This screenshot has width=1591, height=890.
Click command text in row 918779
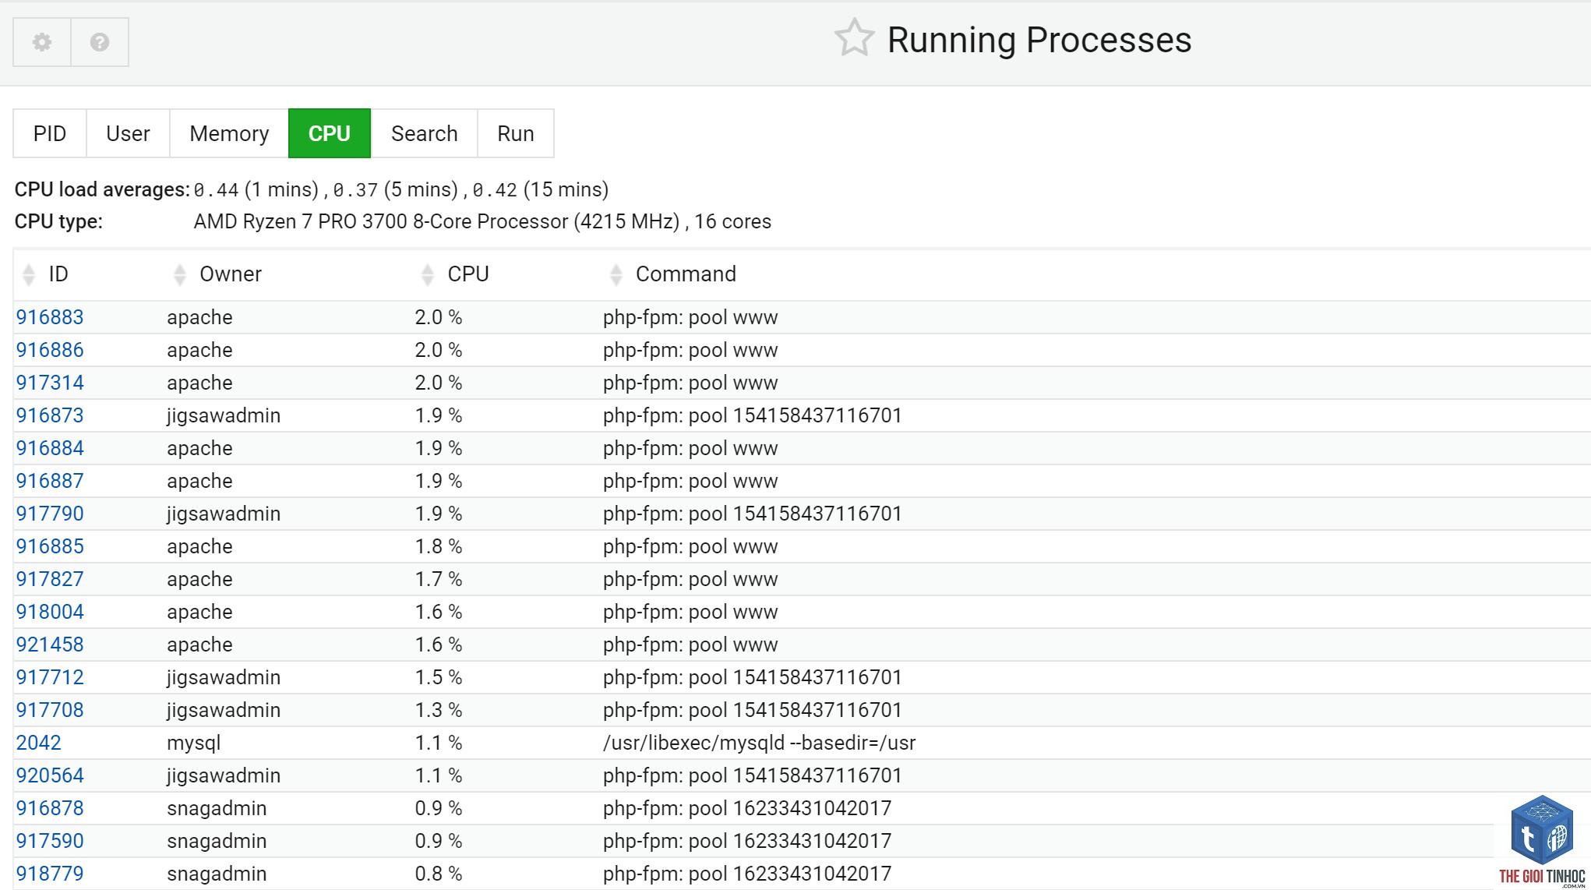[x=747, y=874]
